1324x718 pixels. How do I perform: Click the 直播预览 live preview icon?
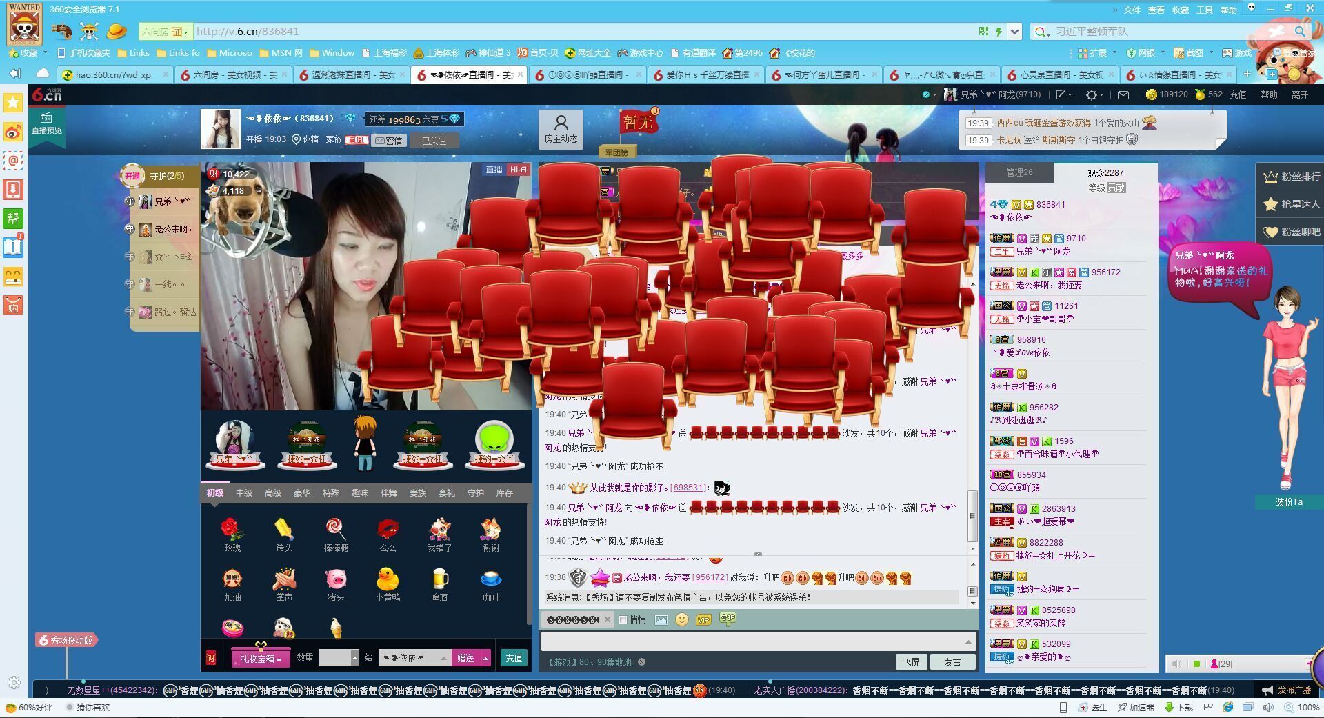click(x=46, y=123)
